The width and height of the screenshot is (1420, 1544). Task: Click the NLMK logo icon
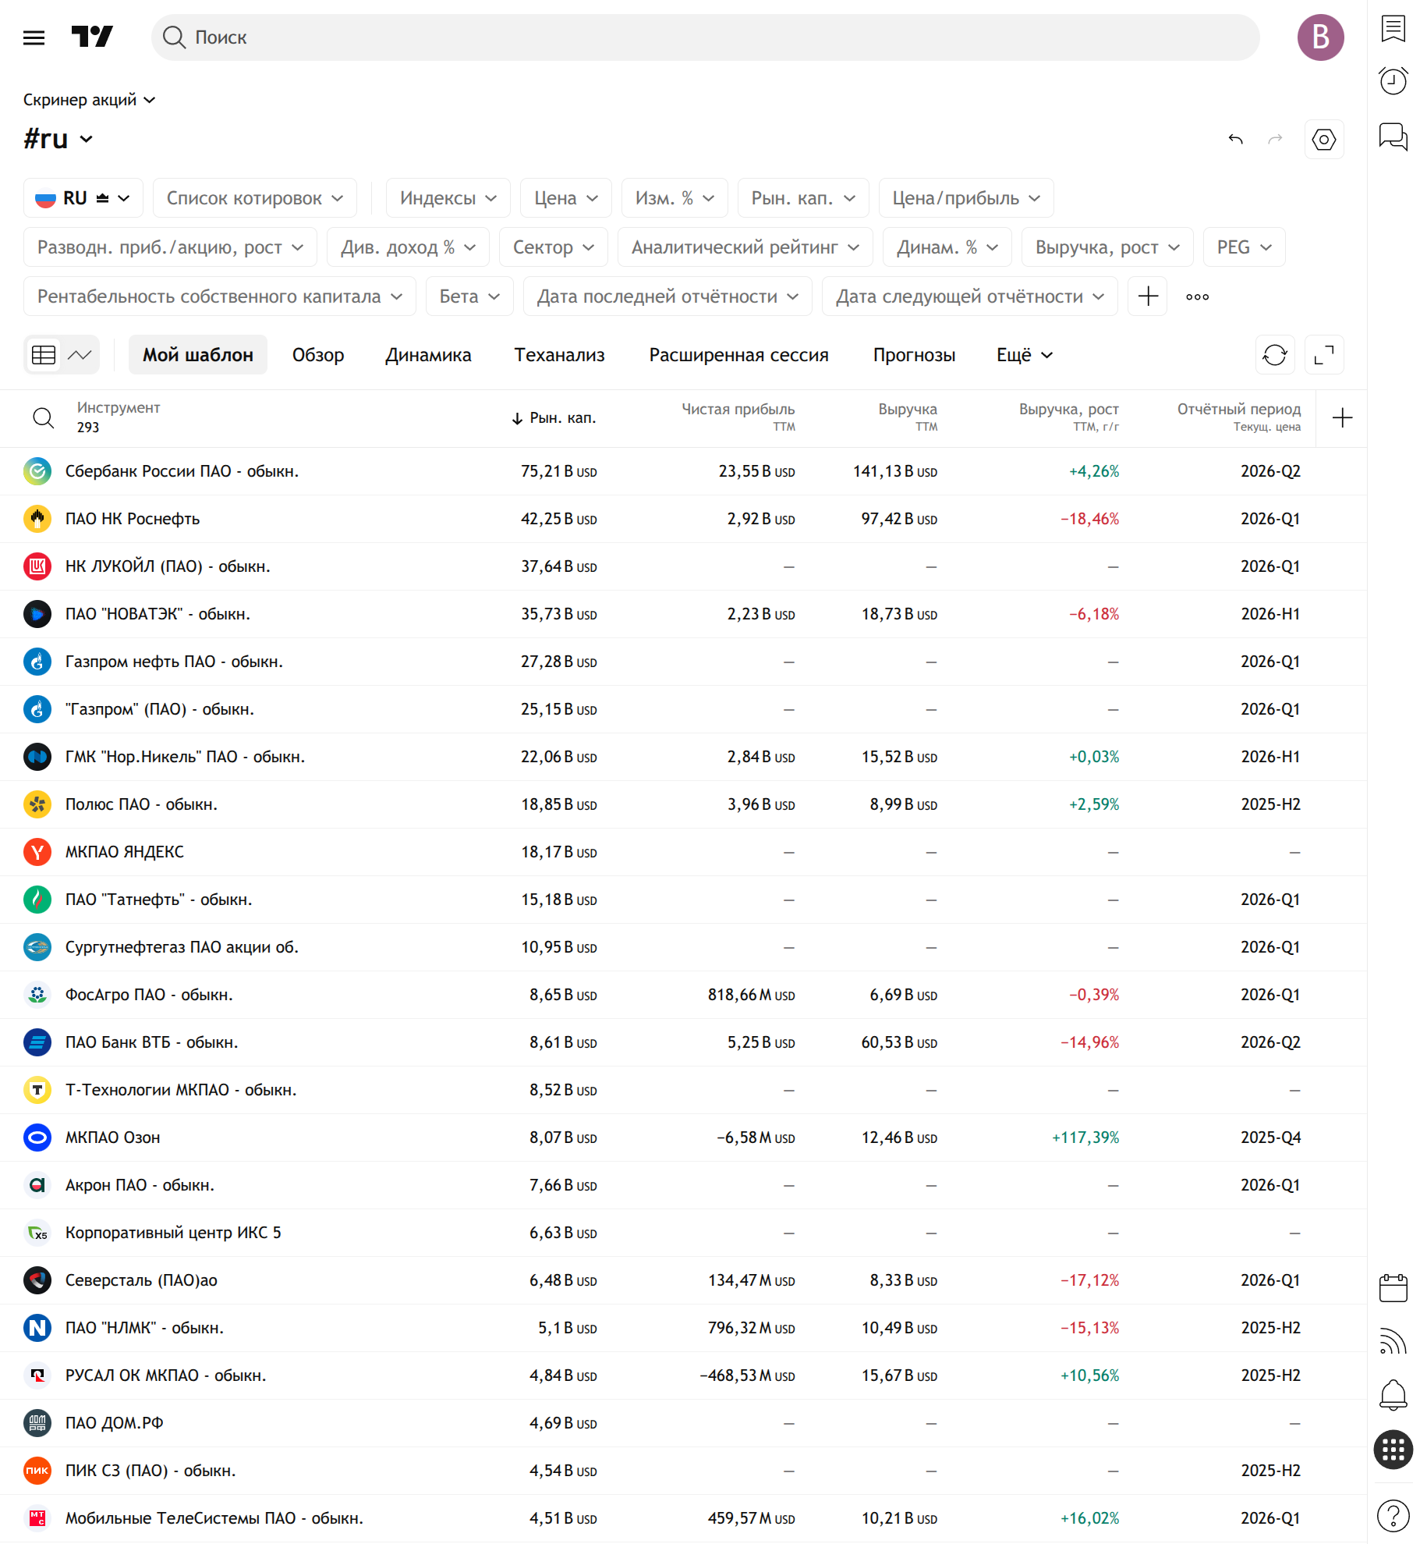[37, 1328]
